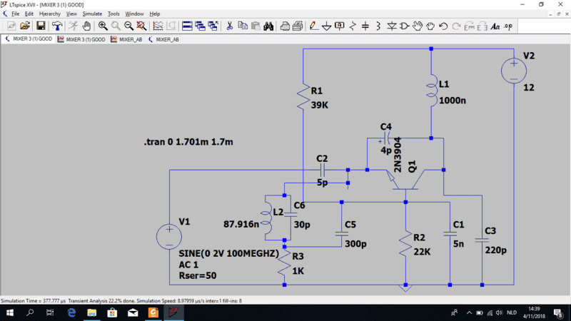The height and width of the screenshot is (321, 571).
Task: Select the Draw Wire pencil tool
Action: click(x=313, y=26)
